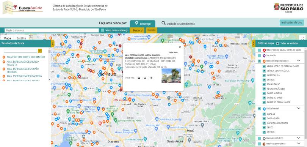
Task: Click the Unidade de Atendimento magnifier icon
Action: [x=163, y=23]
